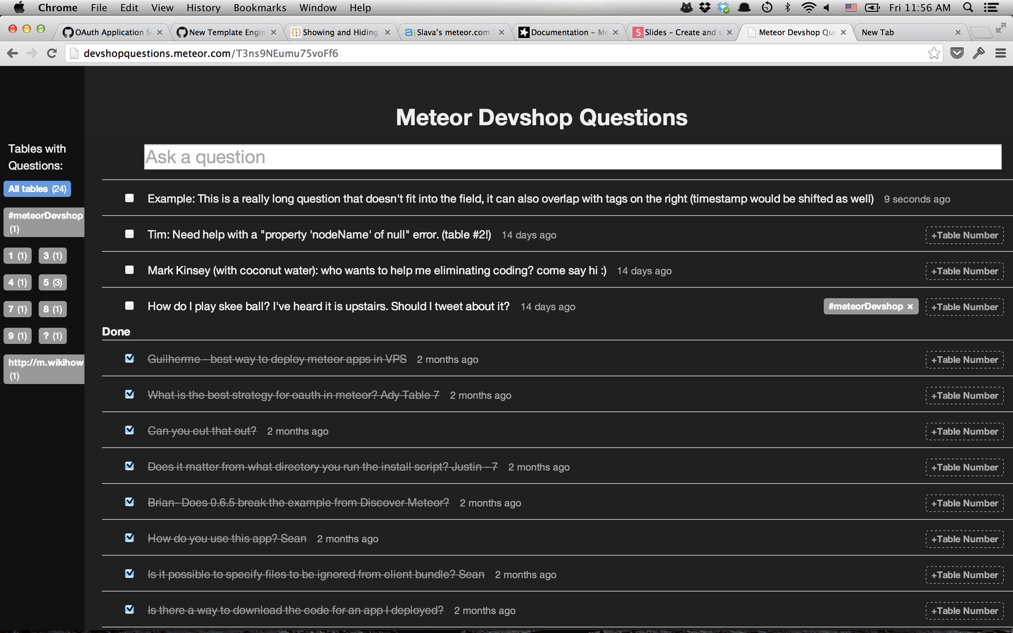Open the Pocket extension icon

click(957, 53)
